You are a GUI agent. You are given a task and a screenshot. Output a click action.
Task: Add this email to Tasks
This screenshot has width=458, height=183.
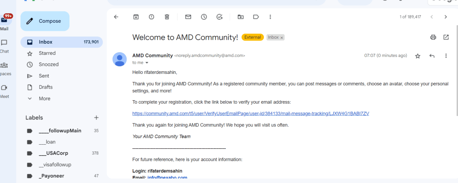click(x=220, y=17)
